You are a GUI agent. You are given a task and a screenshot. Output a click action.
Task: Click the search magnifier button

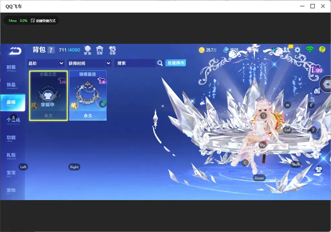[x=160, y=63]
